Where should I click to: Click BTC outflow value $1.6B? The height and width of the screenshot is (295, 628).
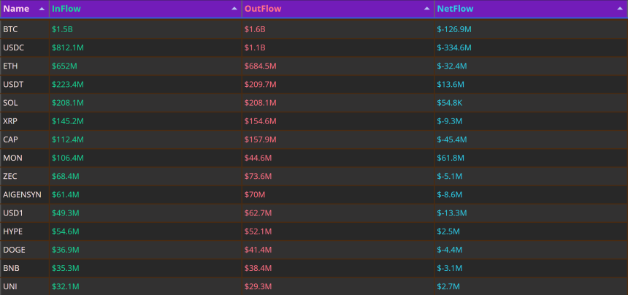point(255,29)
